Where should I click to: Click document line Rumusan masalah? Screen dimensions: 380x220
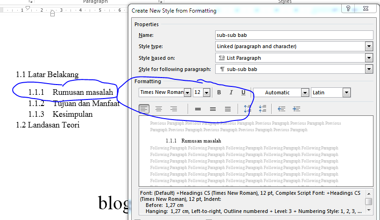pyautogui.click(x=83, y=92)
